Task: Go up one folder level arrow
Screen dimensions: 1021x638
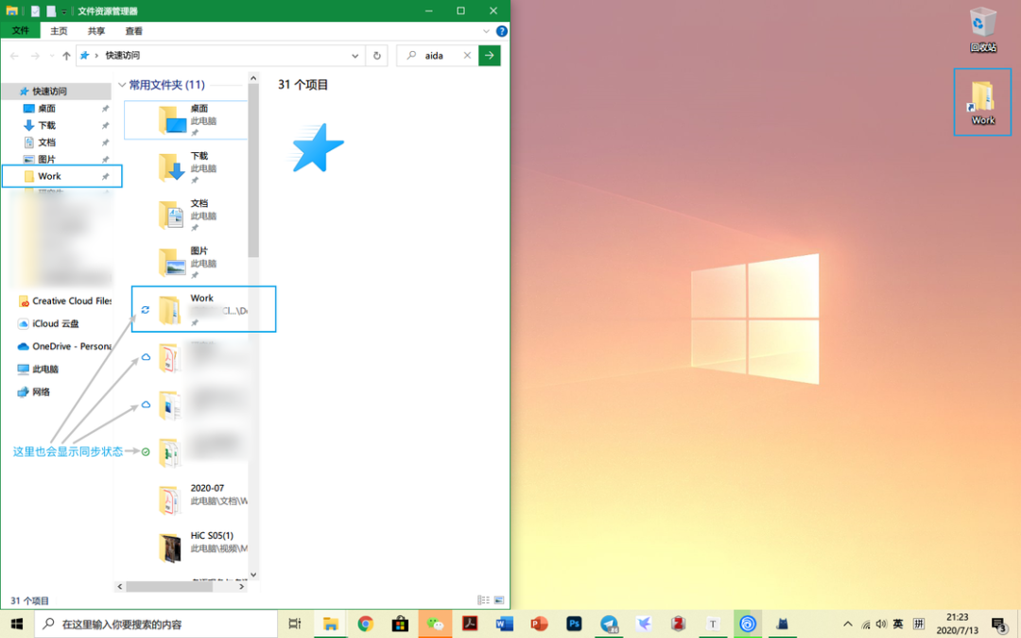Action: [66, 56]
